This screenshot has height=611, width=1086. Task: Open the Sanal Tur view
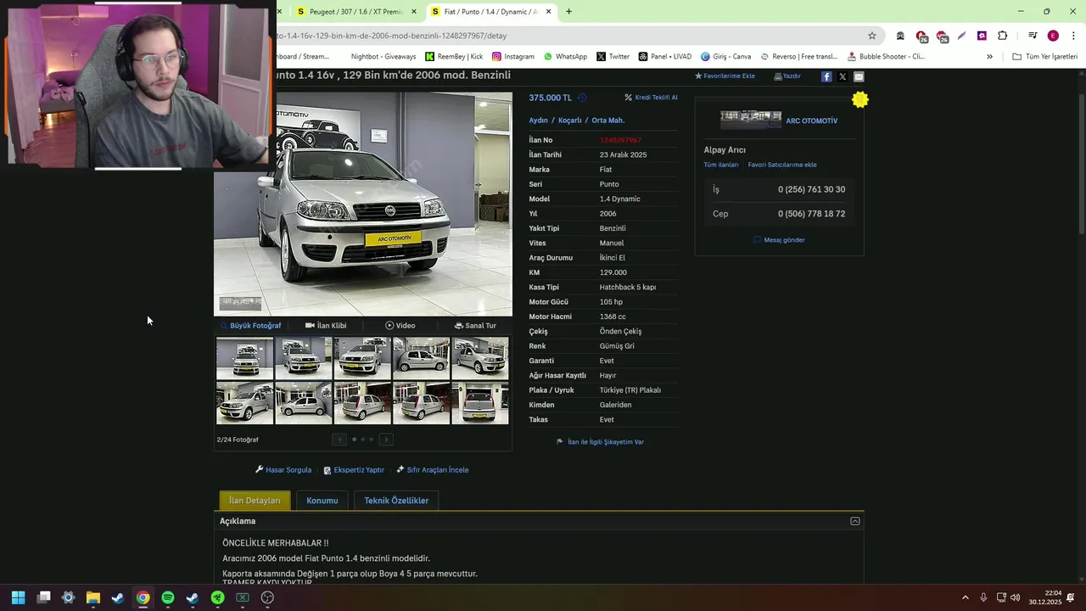point(475,326)
